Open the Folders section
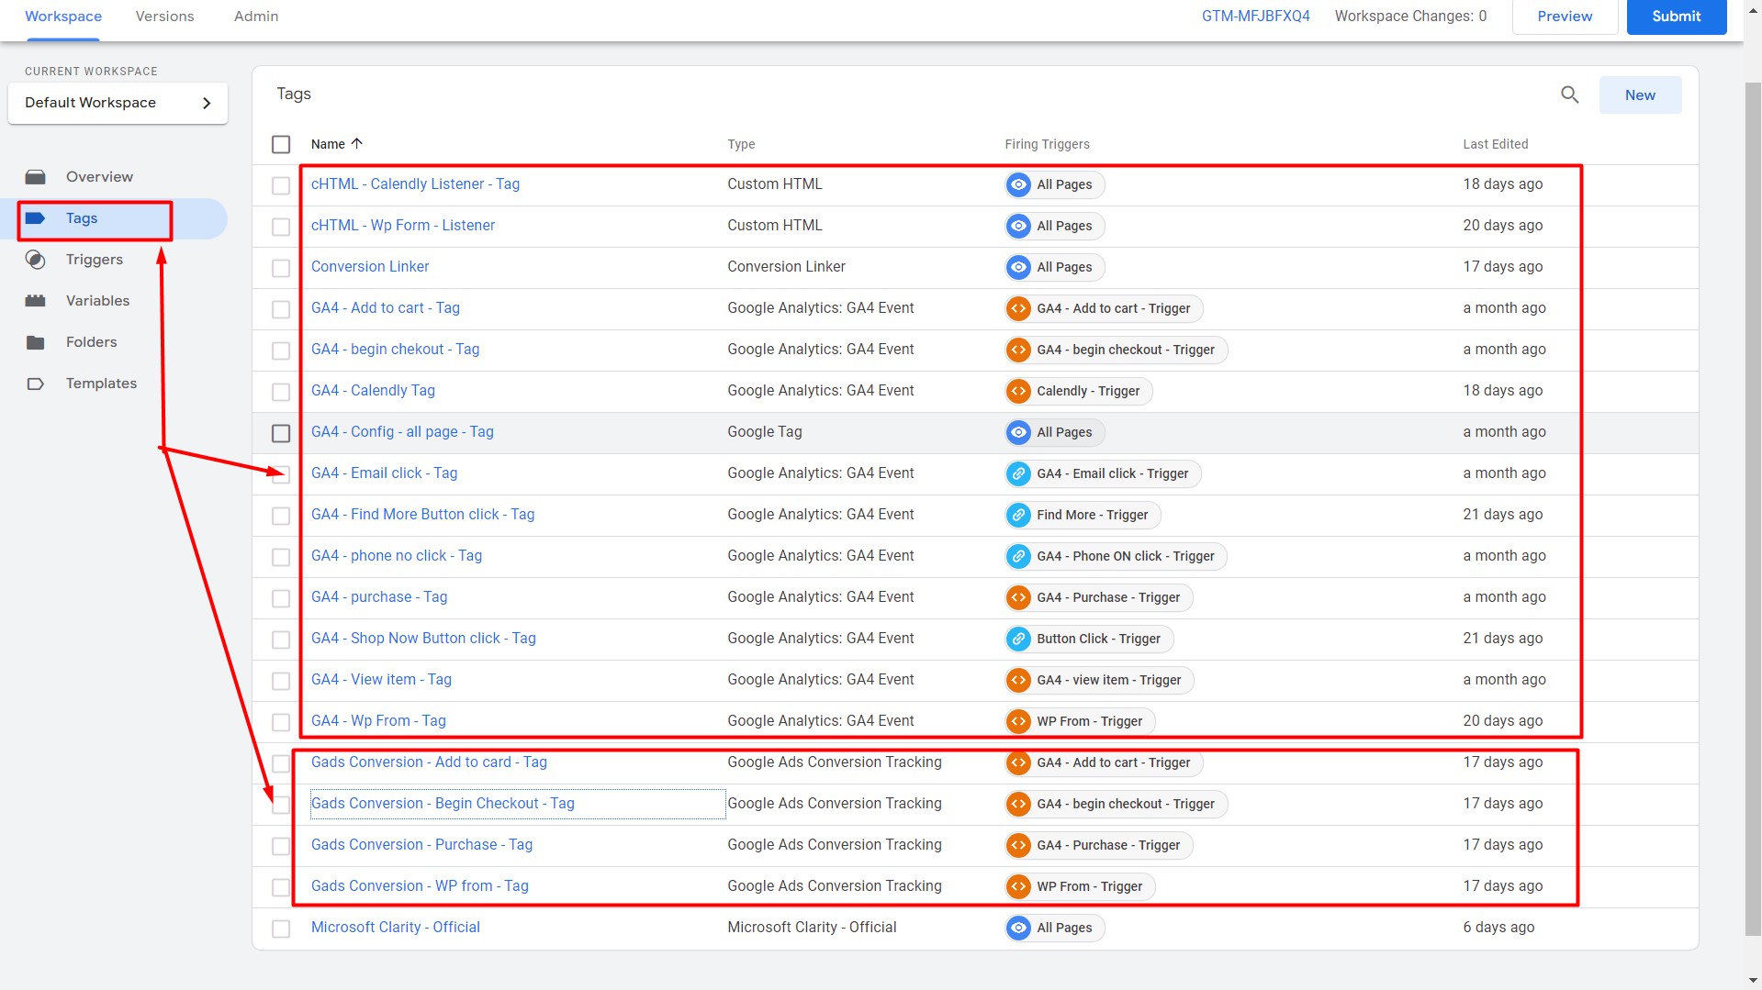This screenshot has height=990, width=1762. [x=91, y=342]
